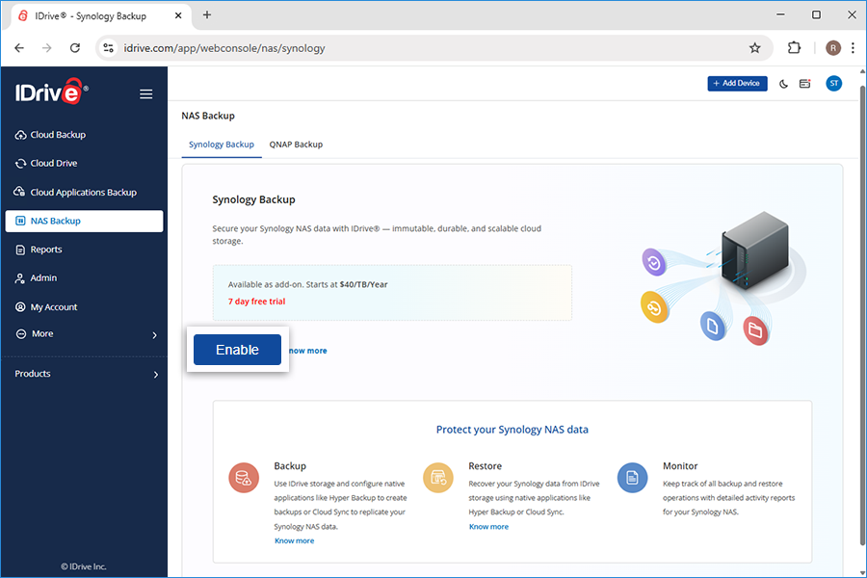
Task: Click the address bar URL
Action: (223, 48)
